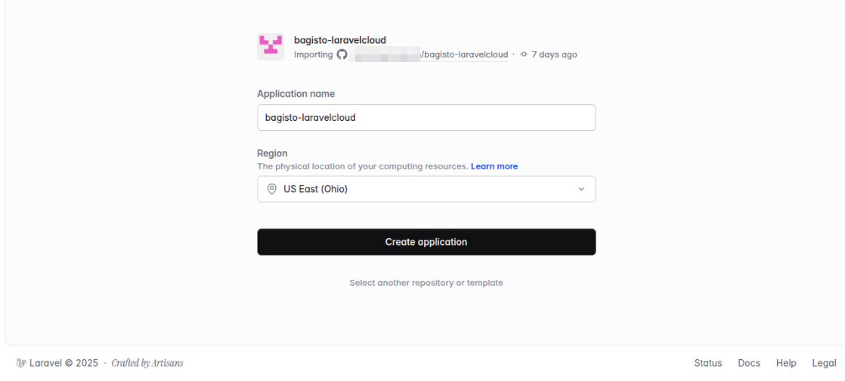The height and width of the screenshot is (381, 845).
Task: Open the Learn more link about regions
Action: (x=494, y=166)
